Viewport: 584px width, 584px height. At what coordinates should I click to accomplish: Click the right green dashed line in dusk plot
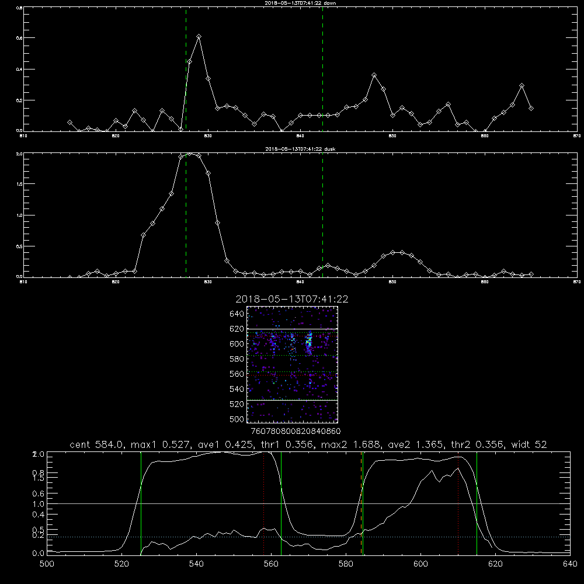click(322, 215)
